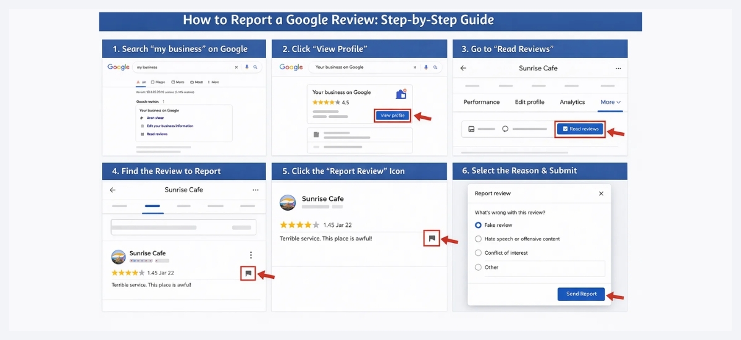The image size is (741, 340).
Task: Click "Your business on Google" card heading in step 2
Action: [341, 93]
